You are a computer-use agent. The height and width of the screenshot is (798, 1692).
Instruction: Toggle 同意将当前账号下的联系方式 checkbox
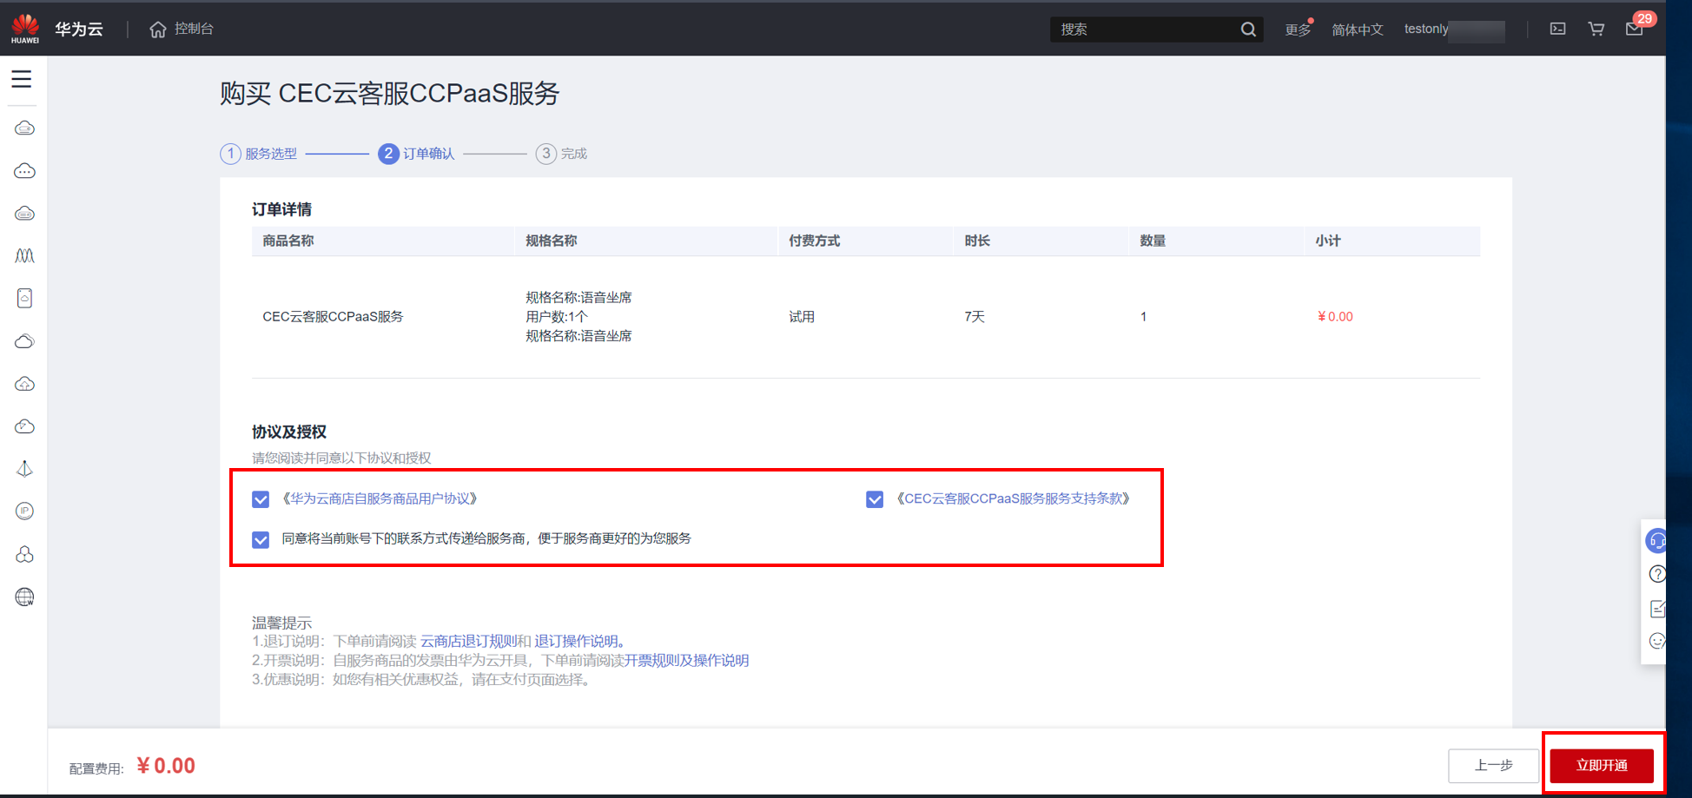261,540
